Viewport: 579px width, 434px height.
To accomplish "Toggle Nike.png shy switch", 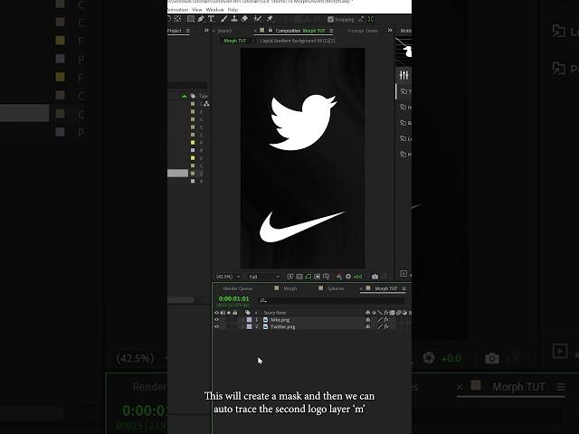I will (x=368, y=319).
